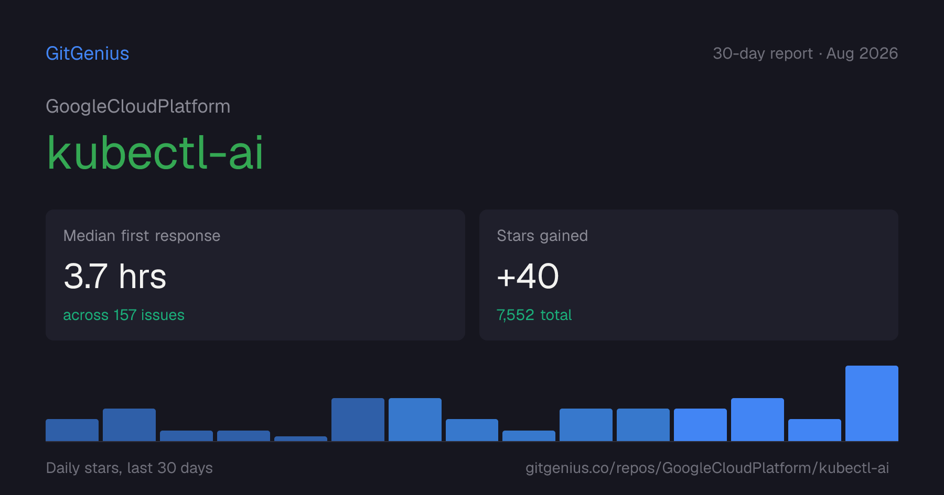Screen dimensions: 944x495
Task: Open the Median first response card
Action: click(255, 275)
